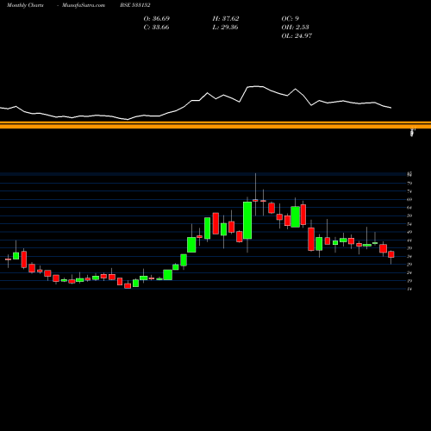Click the y-axis label 74
This screenshot has width=431, height=431.
pos(409,191)
